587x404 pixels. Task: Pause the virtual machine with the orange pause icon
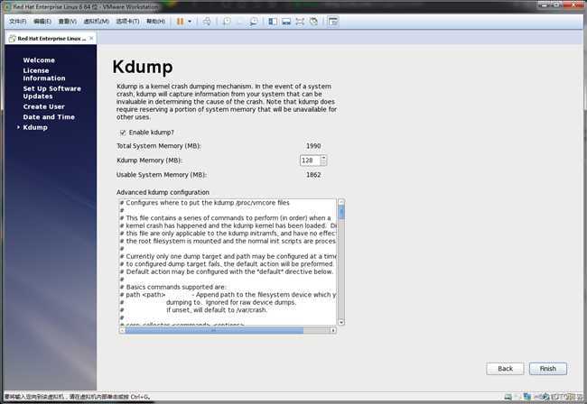pos(180,22)
